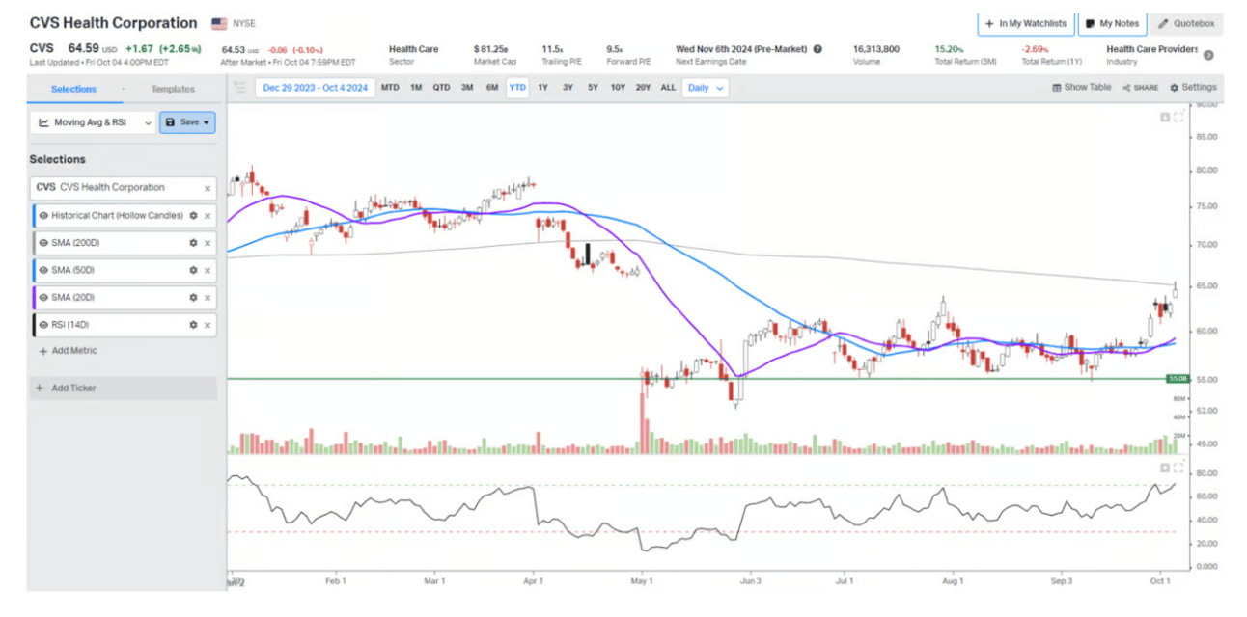Select the 6M time range
The image size is (1247, 617).
click(492, 88)
